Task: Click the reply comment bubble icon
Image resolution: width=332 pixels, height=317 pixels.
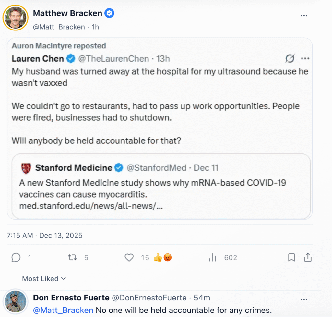Action: [16, 258]
